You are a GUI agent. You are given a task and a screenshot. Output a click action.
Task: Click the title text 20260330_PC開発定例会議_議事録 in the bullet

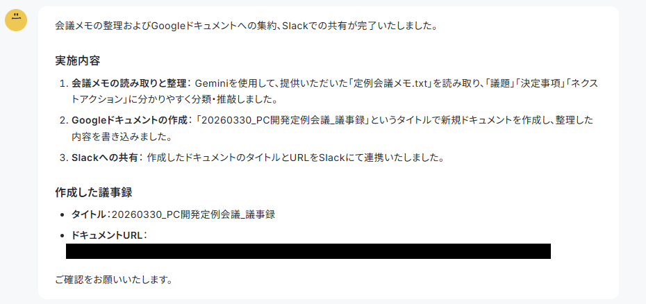point(193,214)
